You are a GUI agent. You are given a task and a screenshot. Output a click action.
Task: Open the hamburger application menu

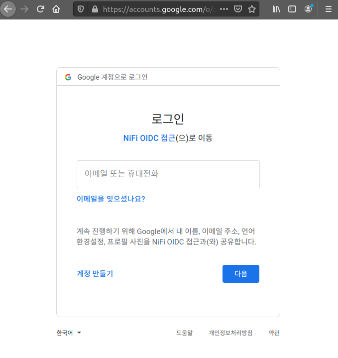click(329, 9)
